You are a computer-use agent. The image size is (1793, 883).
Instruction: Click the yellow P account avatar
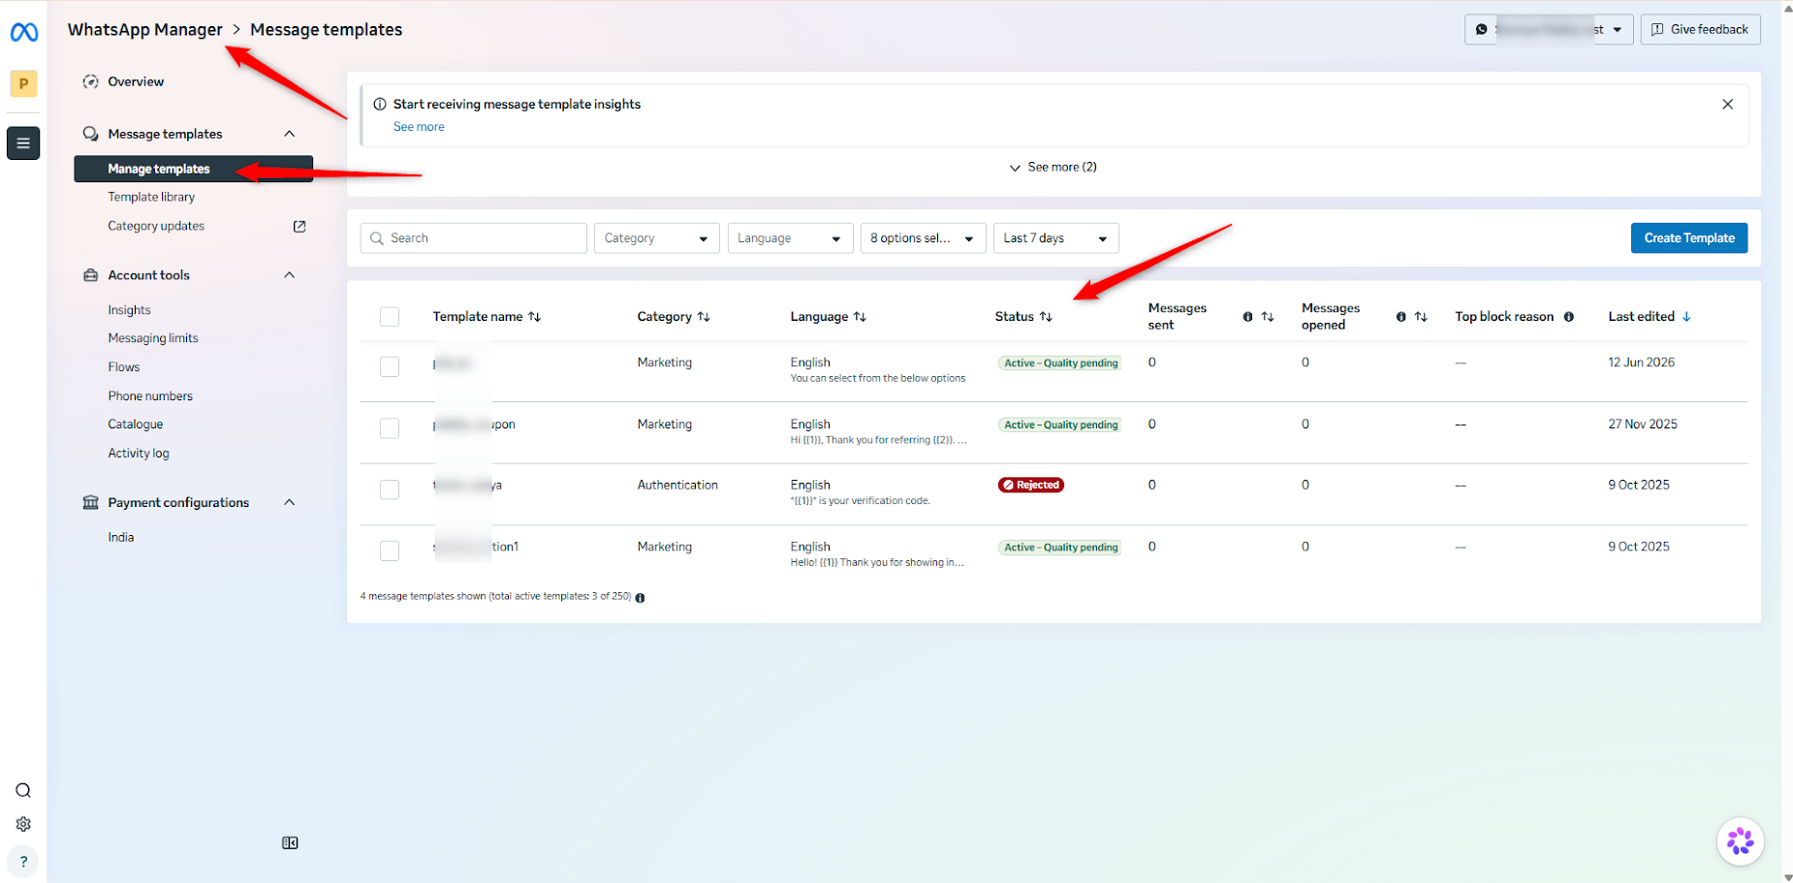click(23, 83)
